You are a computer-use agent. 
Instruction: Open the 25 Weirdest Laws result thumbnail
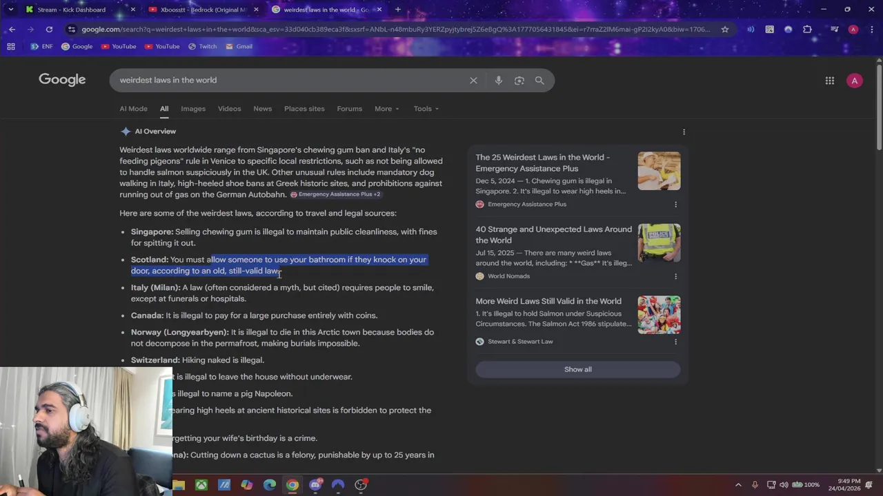click(x=659, y=171)
